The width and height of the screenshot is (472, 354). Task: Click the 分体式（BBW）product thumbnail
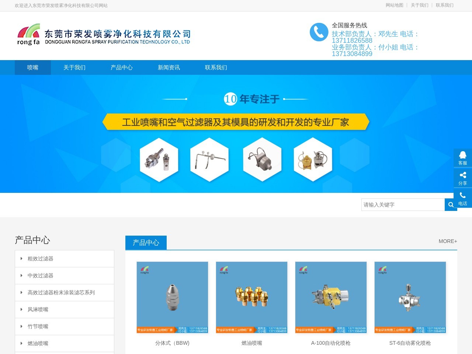(172, 298)
